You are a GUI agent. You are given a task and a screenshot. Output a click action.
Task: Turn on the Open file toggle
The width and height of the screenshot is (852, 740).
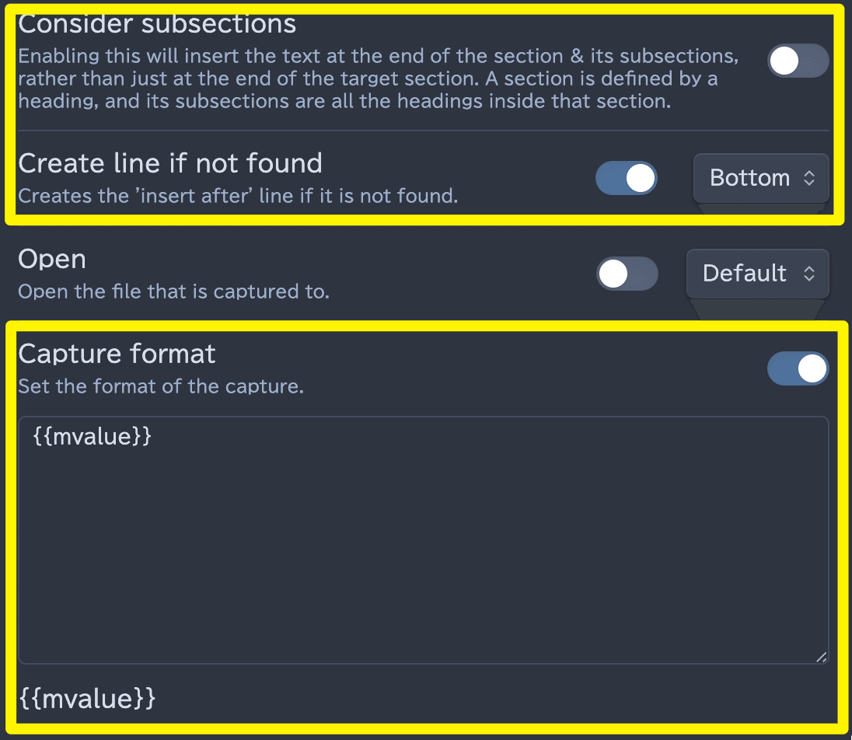point(627,274)
